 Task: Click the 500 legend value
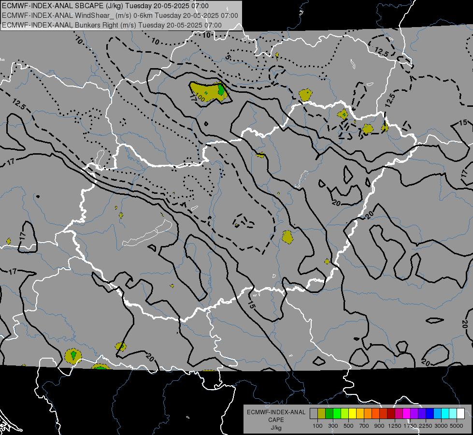348,426
